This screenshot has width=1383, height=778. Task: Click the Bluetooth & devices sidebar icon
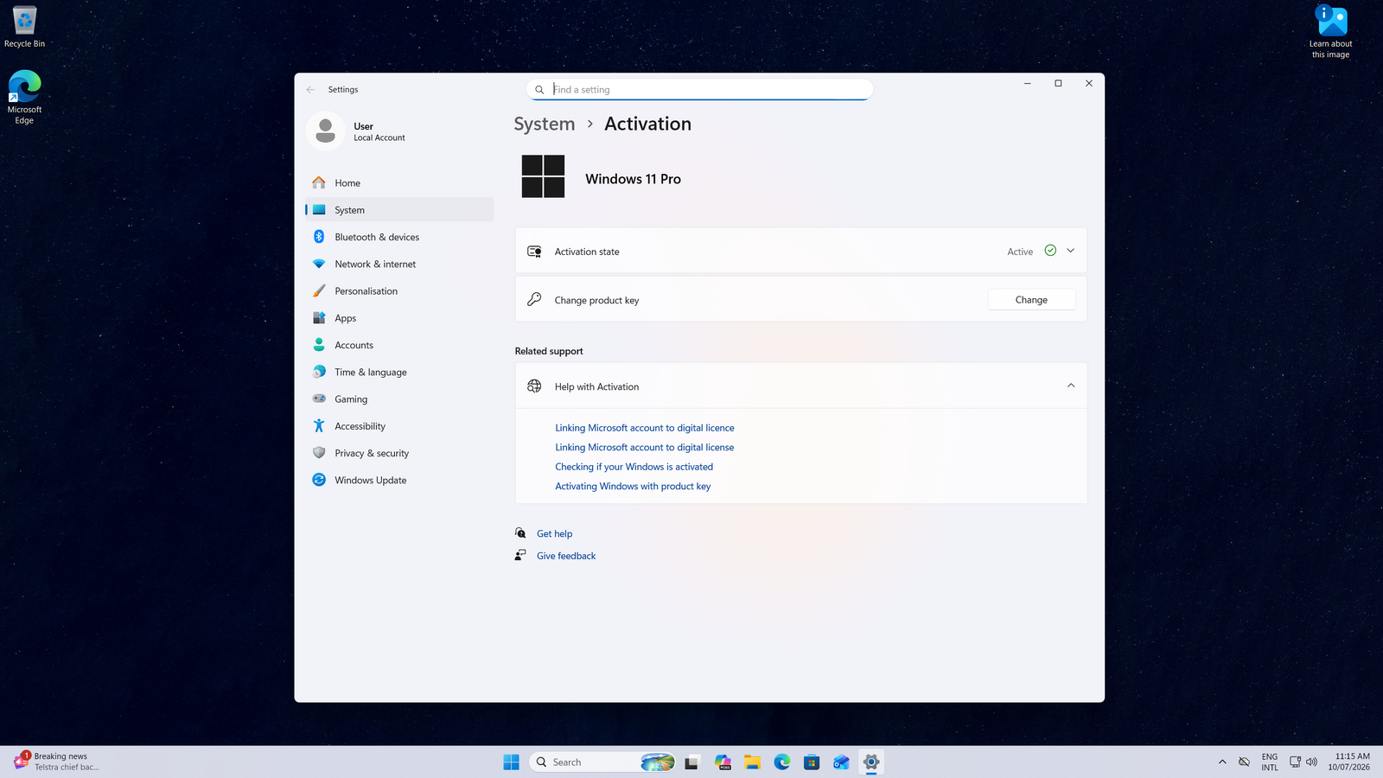pyautogui.click(x=319, y=237)
